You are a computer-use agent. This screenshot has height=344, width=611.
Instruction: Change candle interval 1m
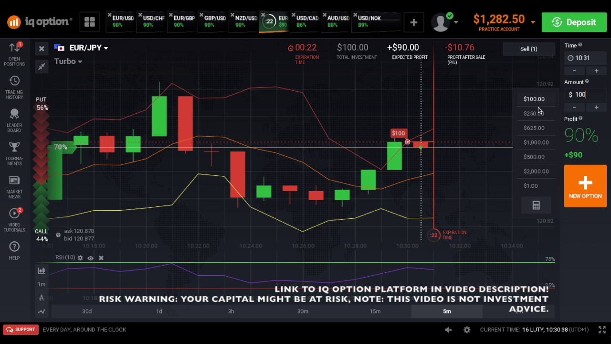click(x=42, y=284)
